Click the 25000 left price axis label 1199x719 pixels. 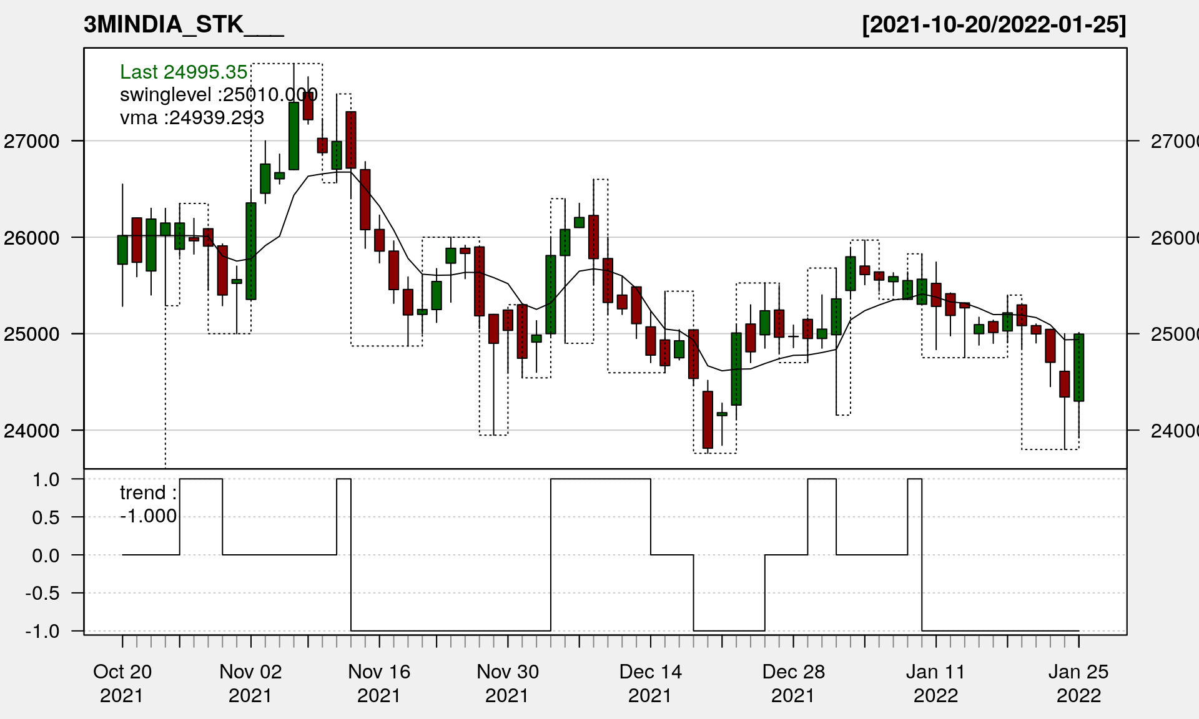point(32,334)
